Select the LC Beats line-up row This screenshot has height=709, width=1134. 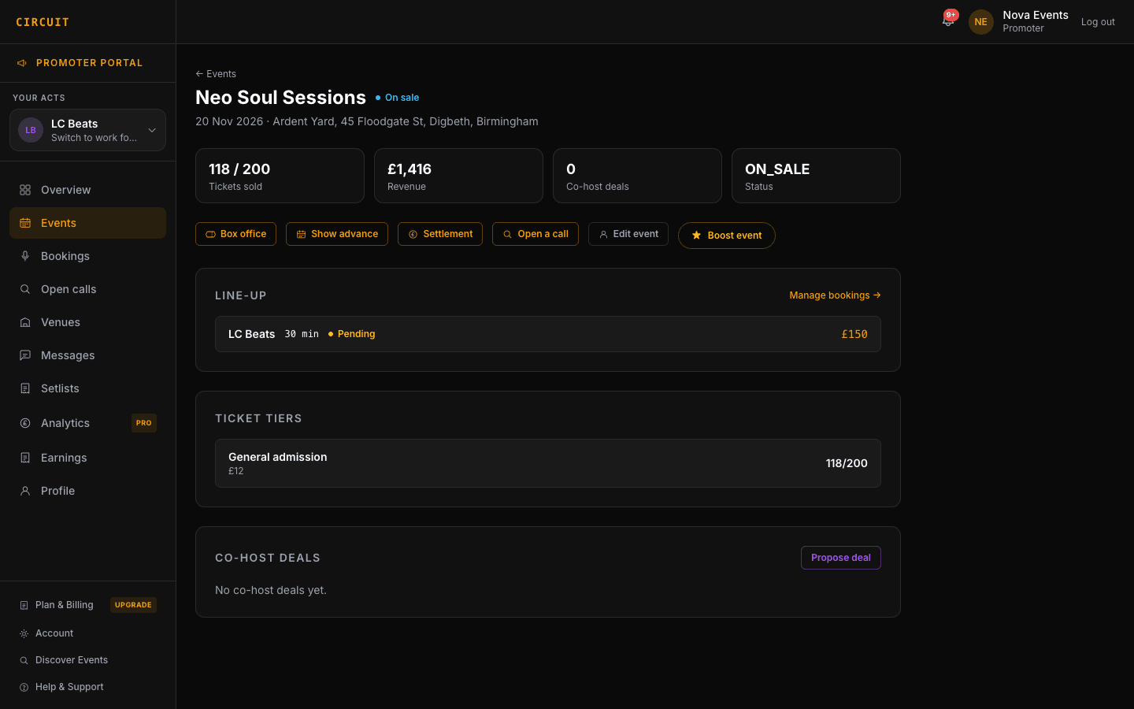point(548,334)
